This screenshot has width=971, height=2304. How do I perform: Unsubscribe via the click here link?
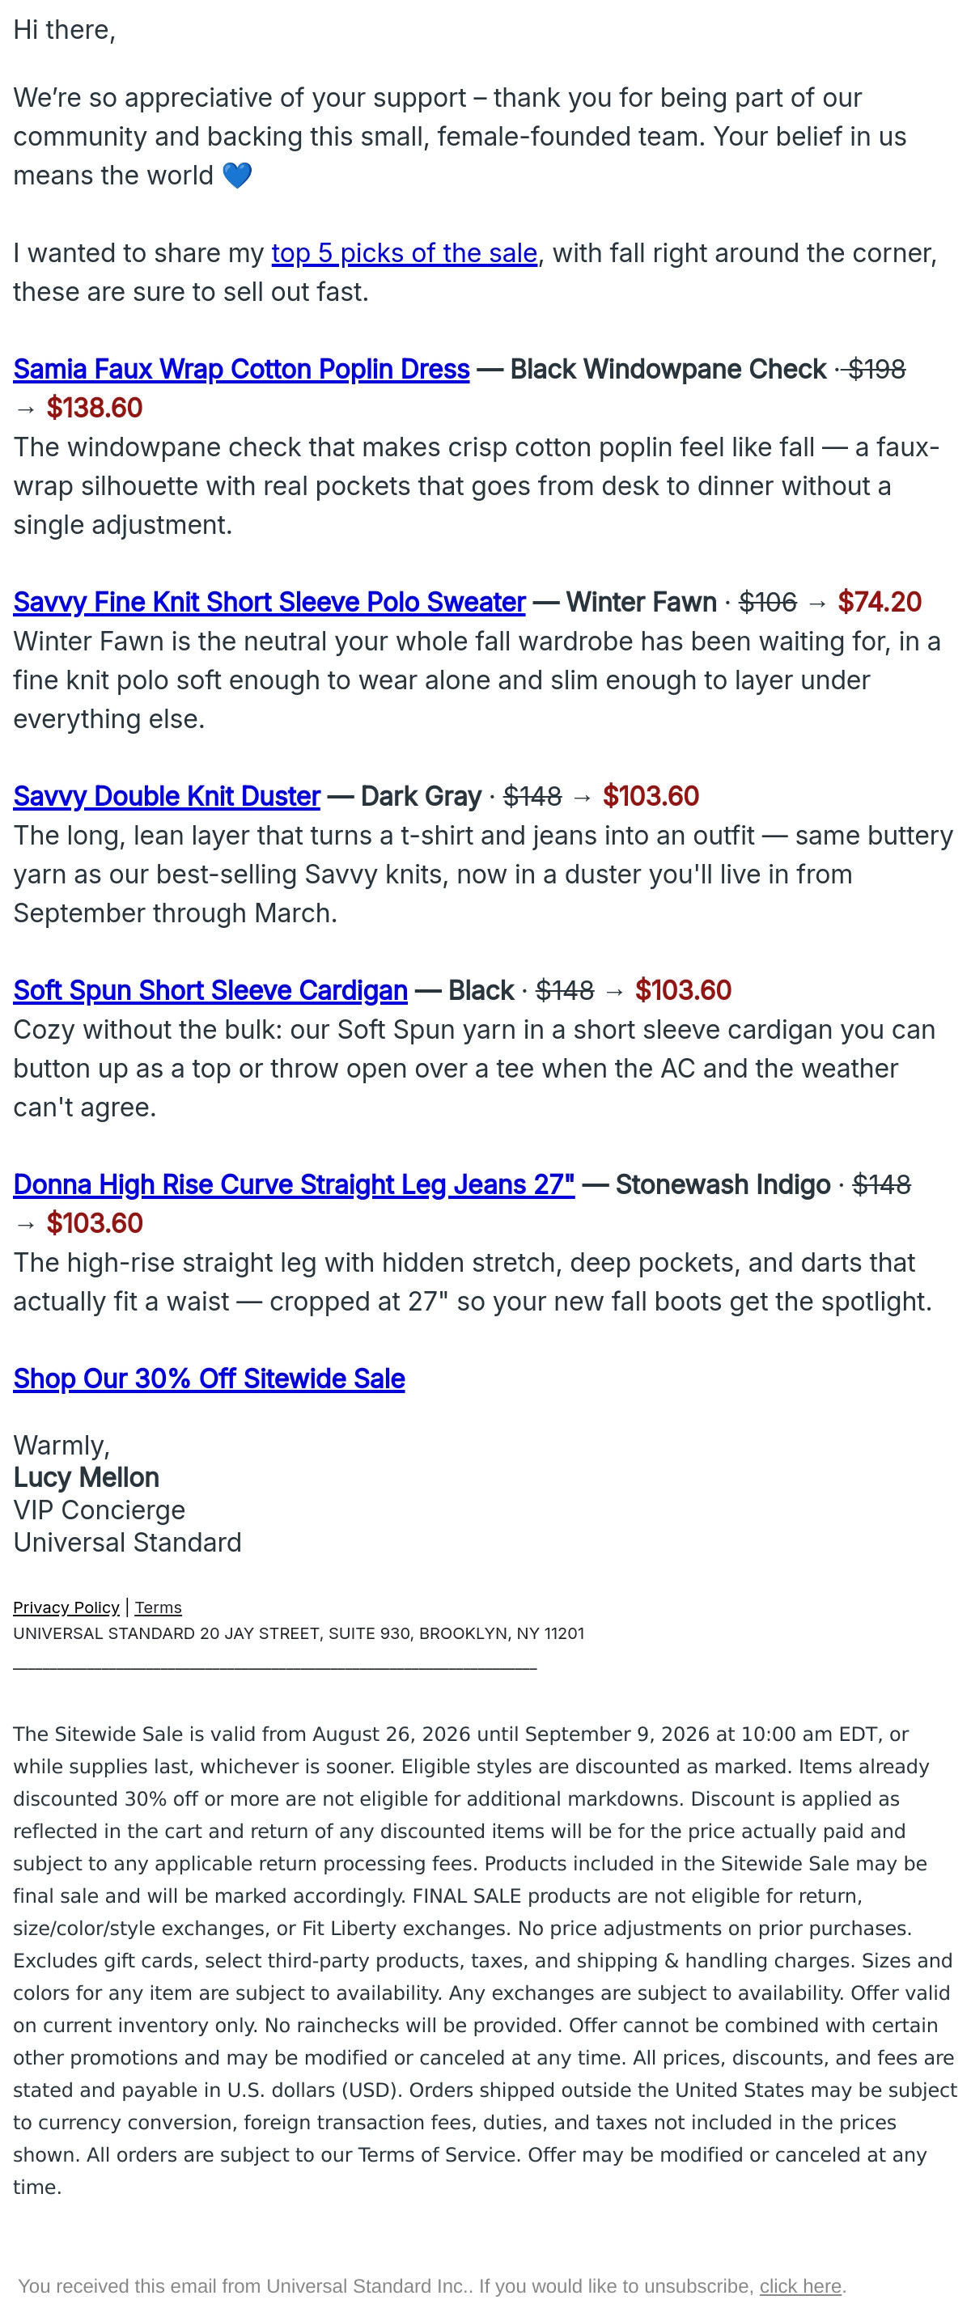click(800, 2286)
